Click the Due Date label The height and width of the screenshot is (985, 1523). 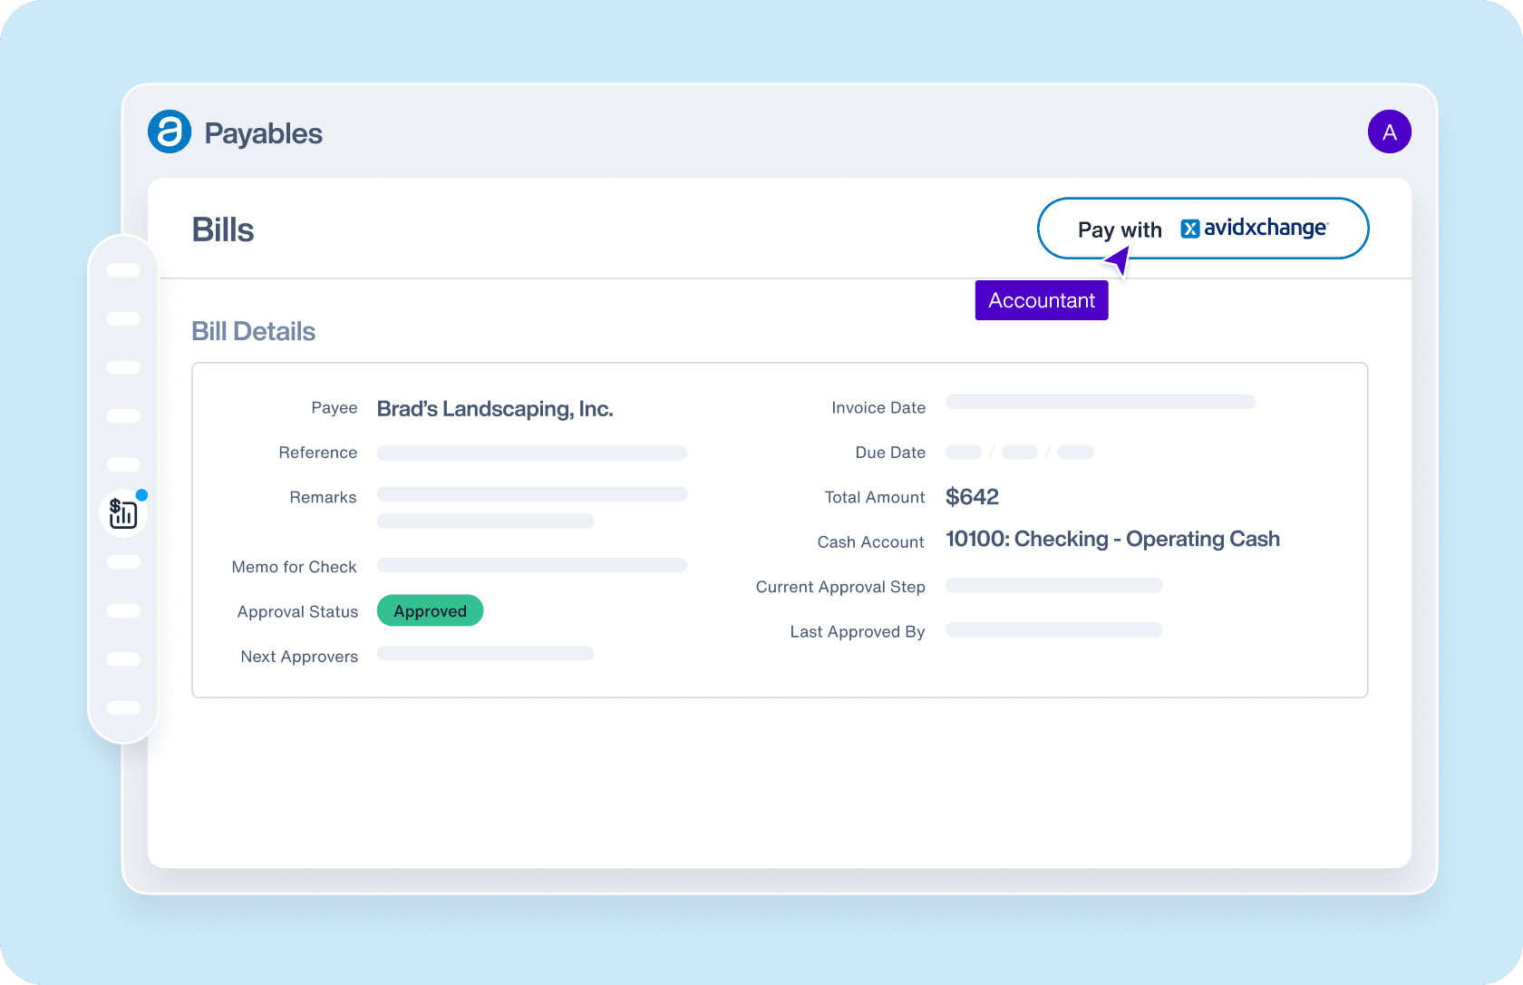coord(890,453)
